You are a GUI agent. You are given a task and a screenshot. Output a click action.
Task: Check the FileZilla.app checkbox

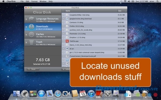63,41
